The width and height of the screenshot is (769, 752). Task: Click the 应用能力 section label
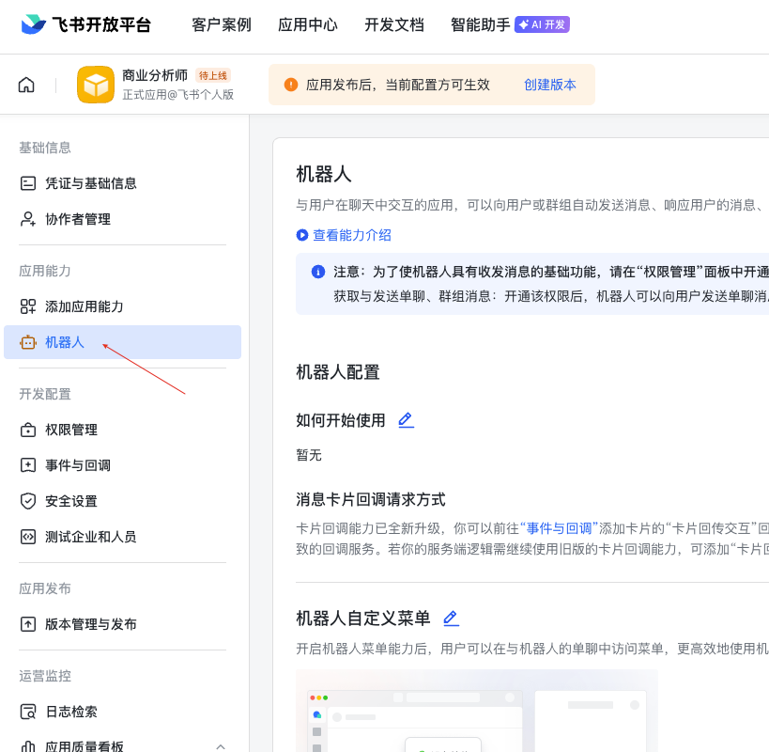[45, 271]
